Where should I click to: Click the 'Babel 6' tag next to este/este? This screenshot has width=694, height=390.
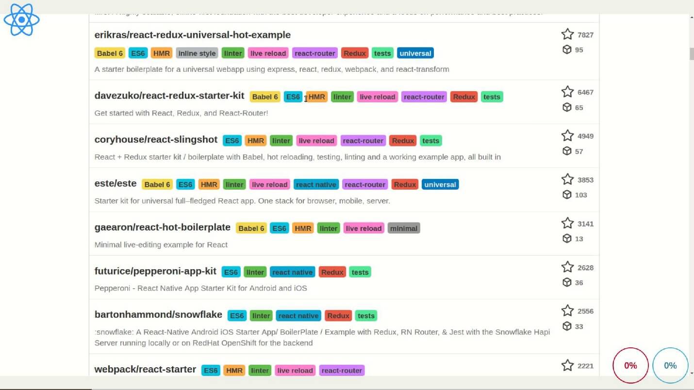coord(157,184)
